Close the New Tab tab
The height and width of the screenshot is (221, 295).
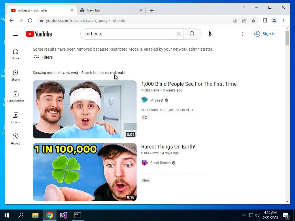coord(141,10)
